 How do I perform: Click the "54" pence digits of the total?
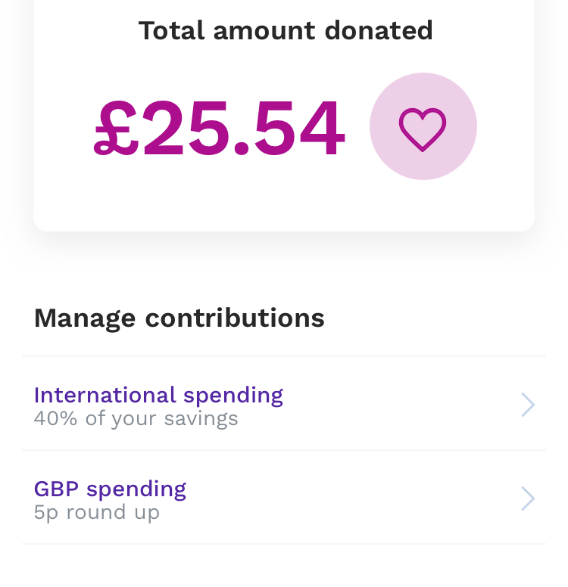300,129
